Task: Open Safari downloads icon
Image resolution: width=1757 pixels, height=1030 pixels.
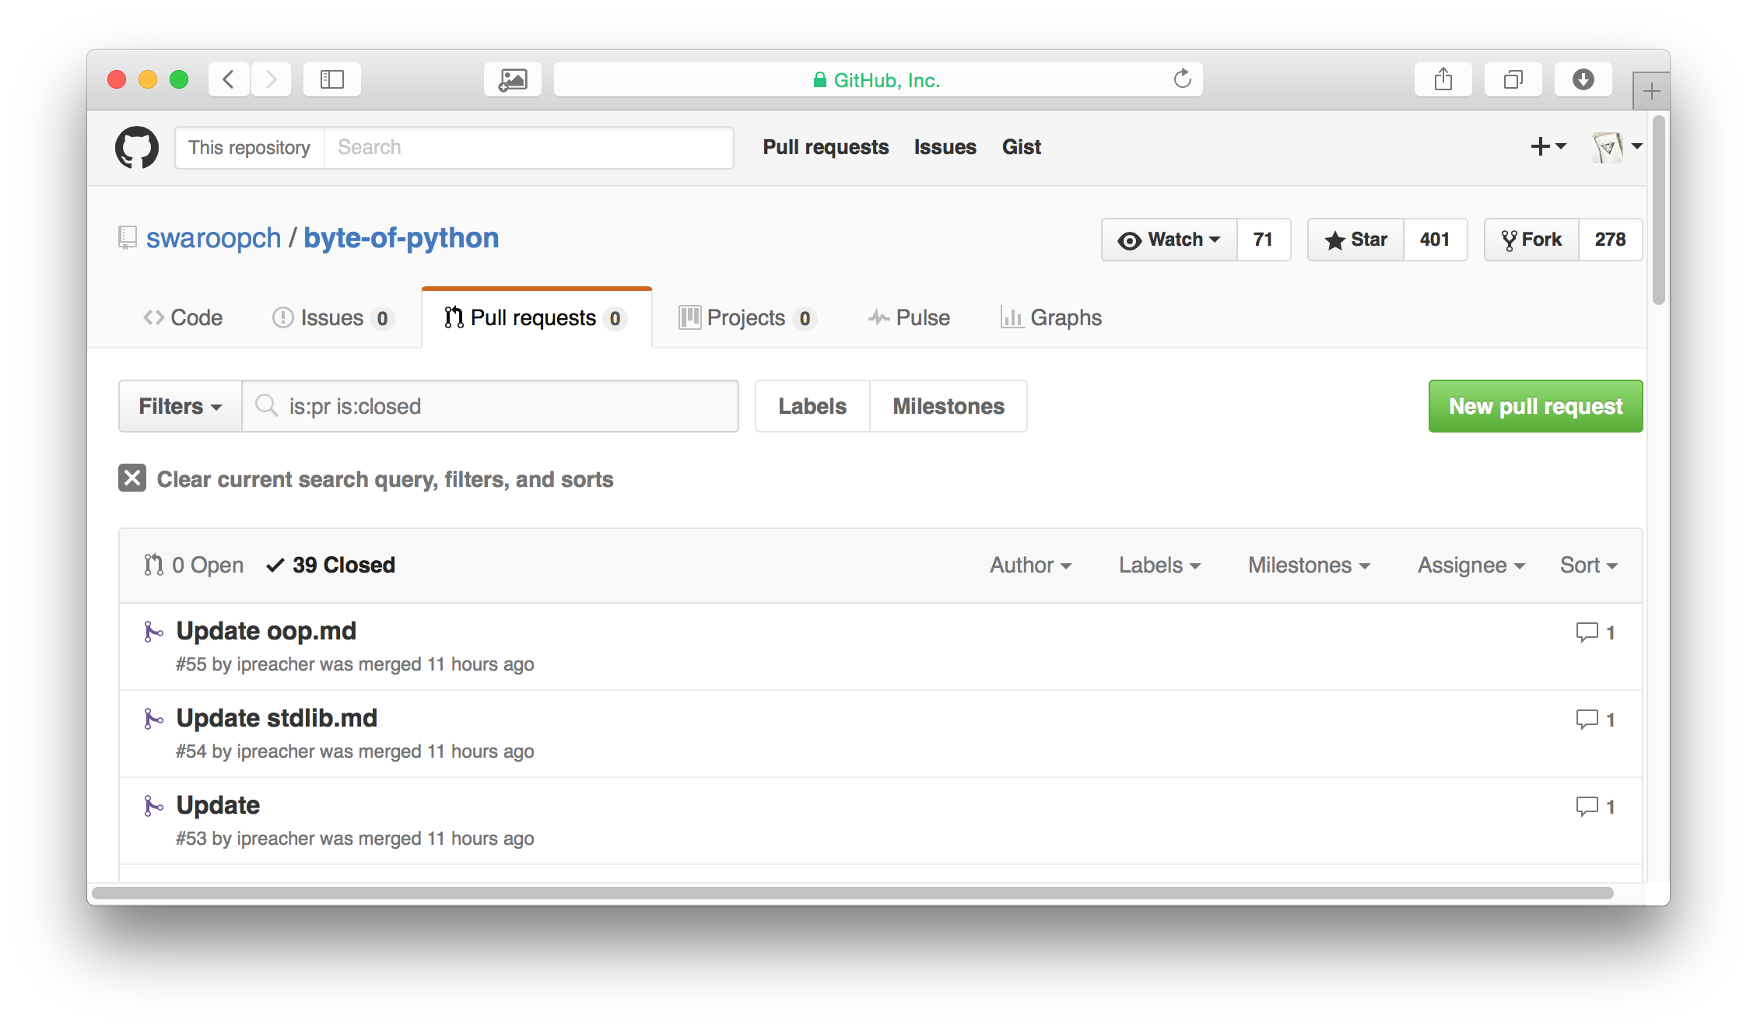Action: [1583, 79]
